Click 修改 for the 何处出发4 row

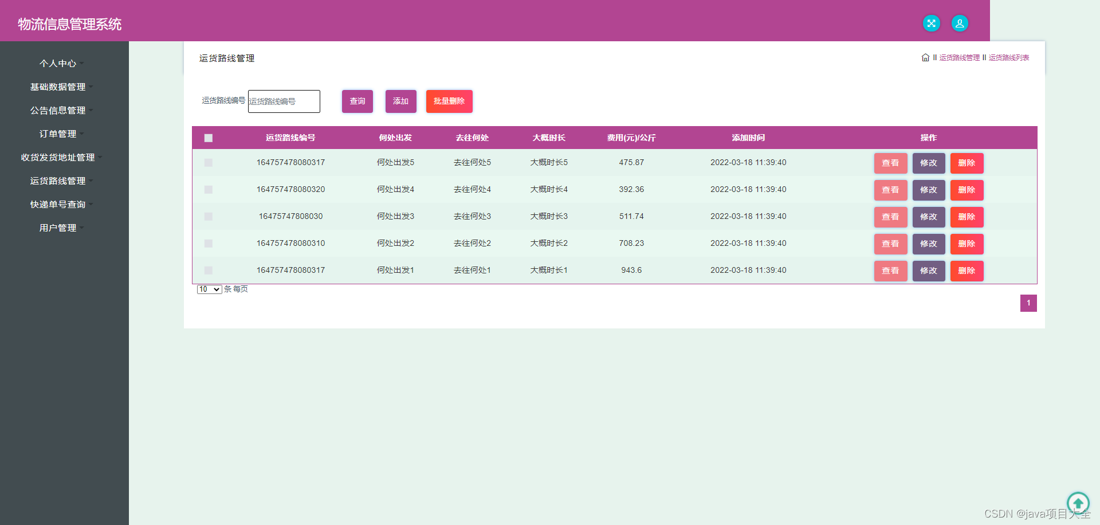(929, 190)
